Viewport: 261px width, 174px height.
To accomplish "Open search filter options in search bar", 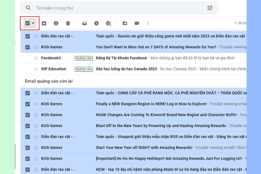I will point(210,8).
